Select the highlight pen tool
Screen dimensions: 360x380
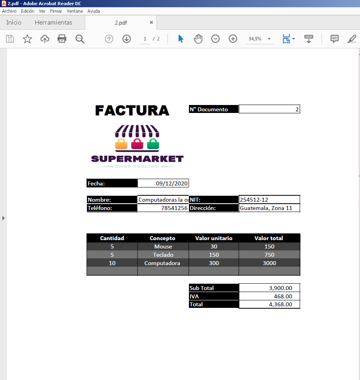coord(352,39)
